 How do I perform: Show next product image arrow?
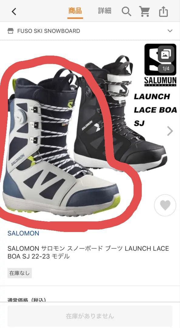pyautogui.click(x=170, y=131)
